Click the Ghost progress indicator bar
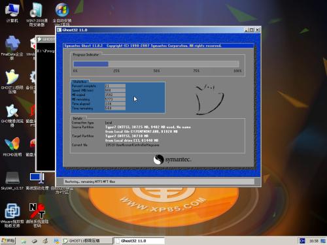 pyautogui.click(x=156, y=64)
